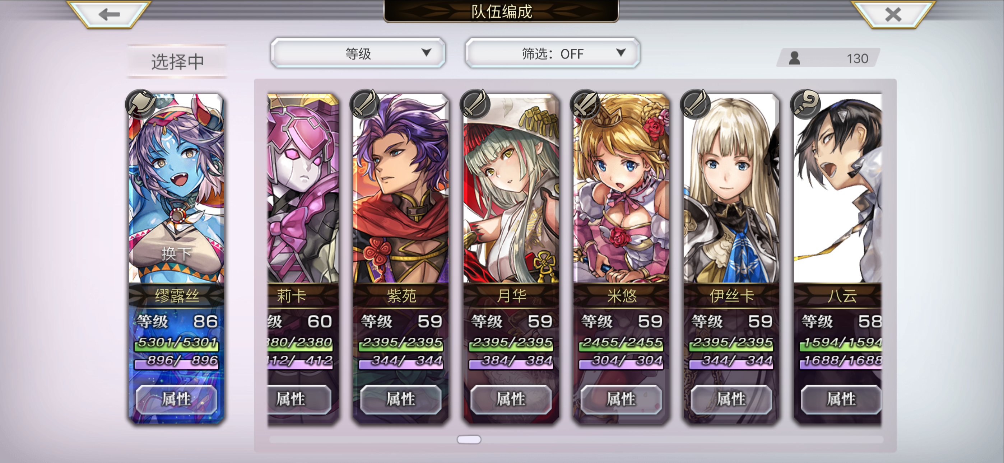Tap the axe weapon icon on 缪露丝
The width and height of the screenshot is (1004, 463).
pyautogui.click(x=141, y=104)
